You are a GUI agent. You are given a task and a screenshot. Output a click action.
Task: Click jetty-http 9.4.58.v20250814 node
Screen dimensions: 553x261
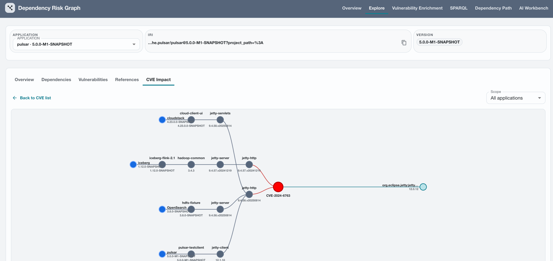click(x=249, y=194)
